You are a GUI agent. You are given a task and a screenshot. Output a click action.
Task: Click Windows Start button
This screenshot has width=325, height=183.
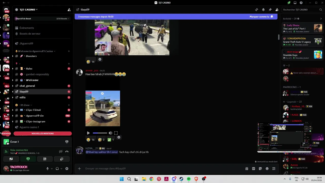122,179
